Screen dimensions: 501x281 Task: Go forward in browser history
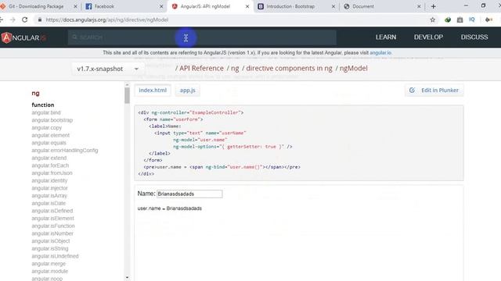coord(13,20)
